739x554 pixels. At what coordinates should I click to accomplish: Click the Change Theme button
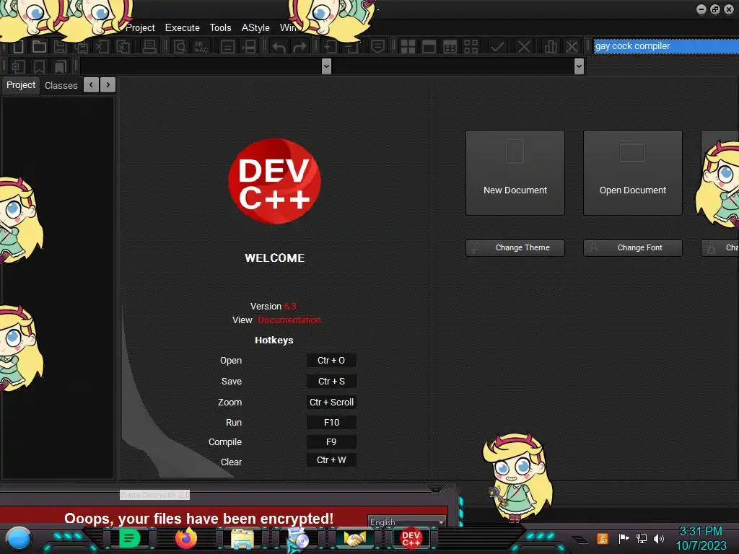(515, 248)
